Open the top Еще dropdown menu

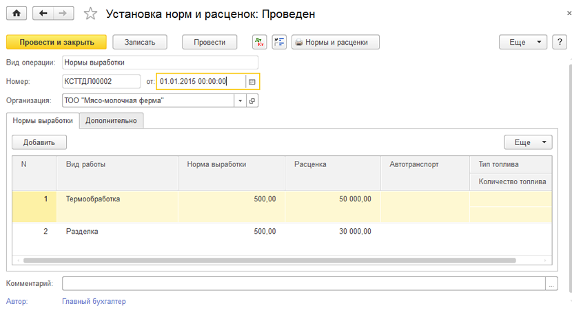point(523,42)
